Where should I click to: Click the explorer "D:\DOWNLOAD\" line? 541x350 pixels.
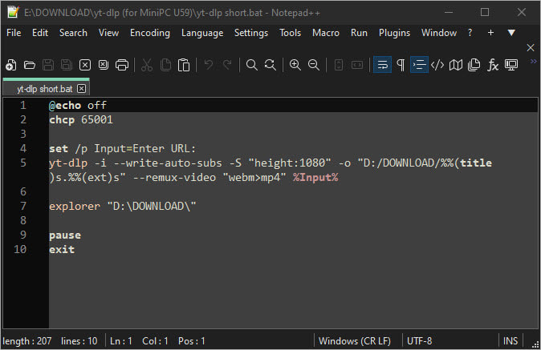[123, 207]
